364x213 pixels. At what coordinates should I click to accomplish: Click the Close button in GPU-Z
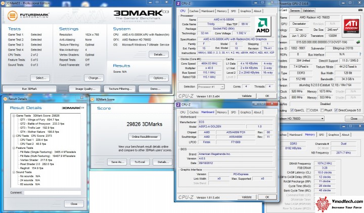pyautogui.click(x=354, y=119)
